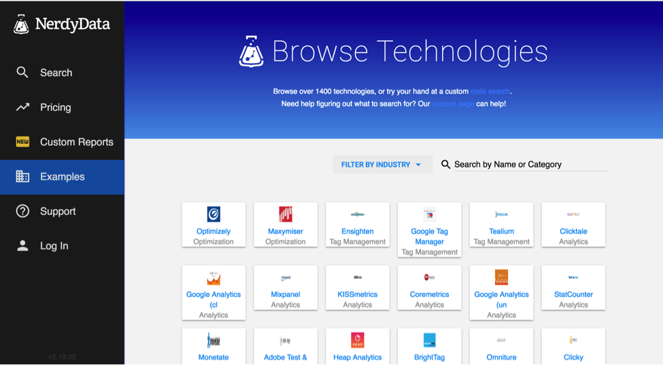663x365 pixels.
Task: Click the Ensighten logo icon
Action: [358, 214]
